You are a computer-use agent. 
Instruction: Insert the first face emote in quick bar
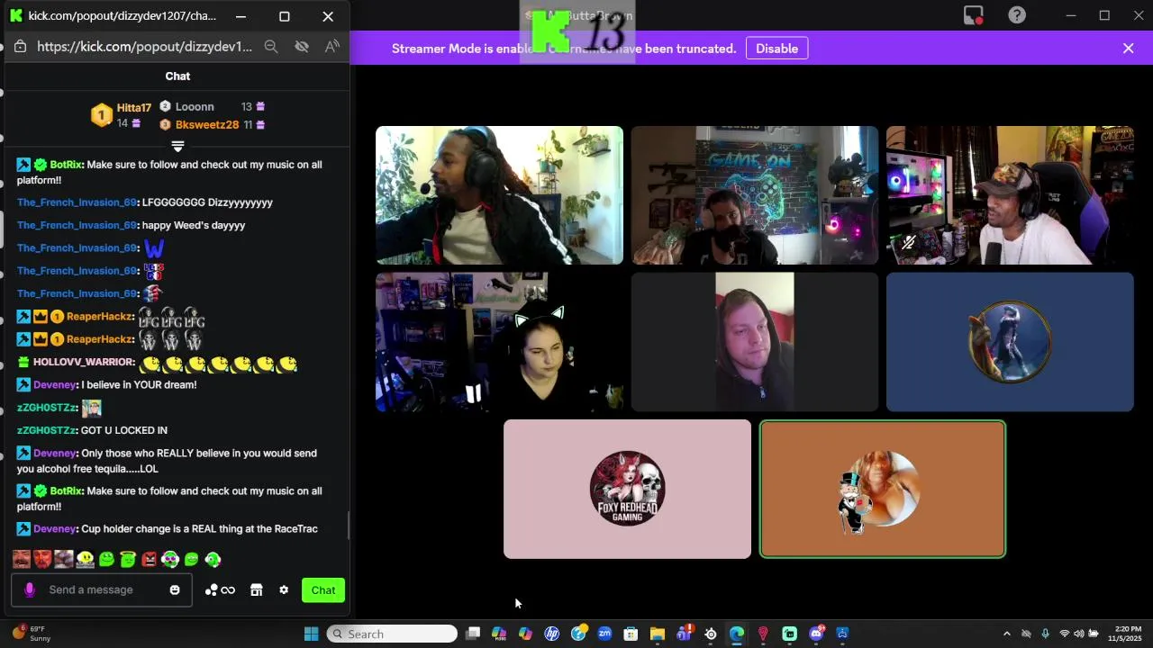coord(22,560)
